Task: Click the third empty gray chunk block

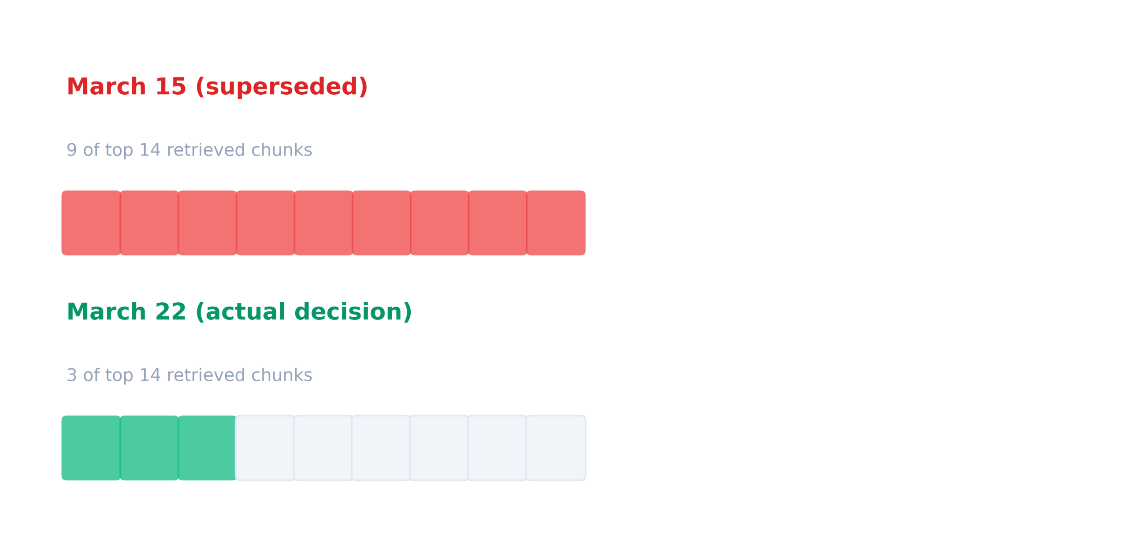Action: 382,448
